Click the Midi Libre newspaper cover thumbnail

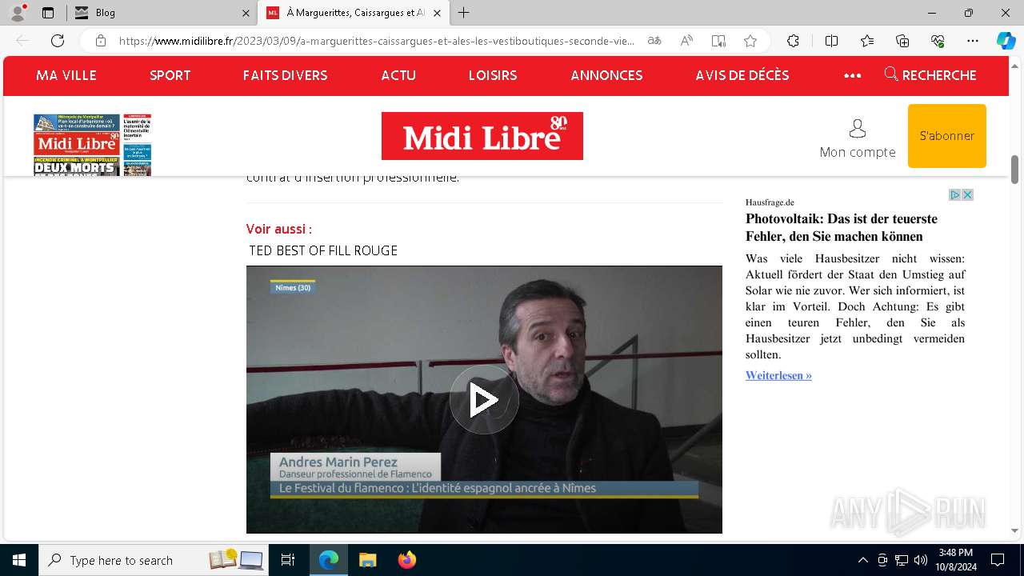92,145
